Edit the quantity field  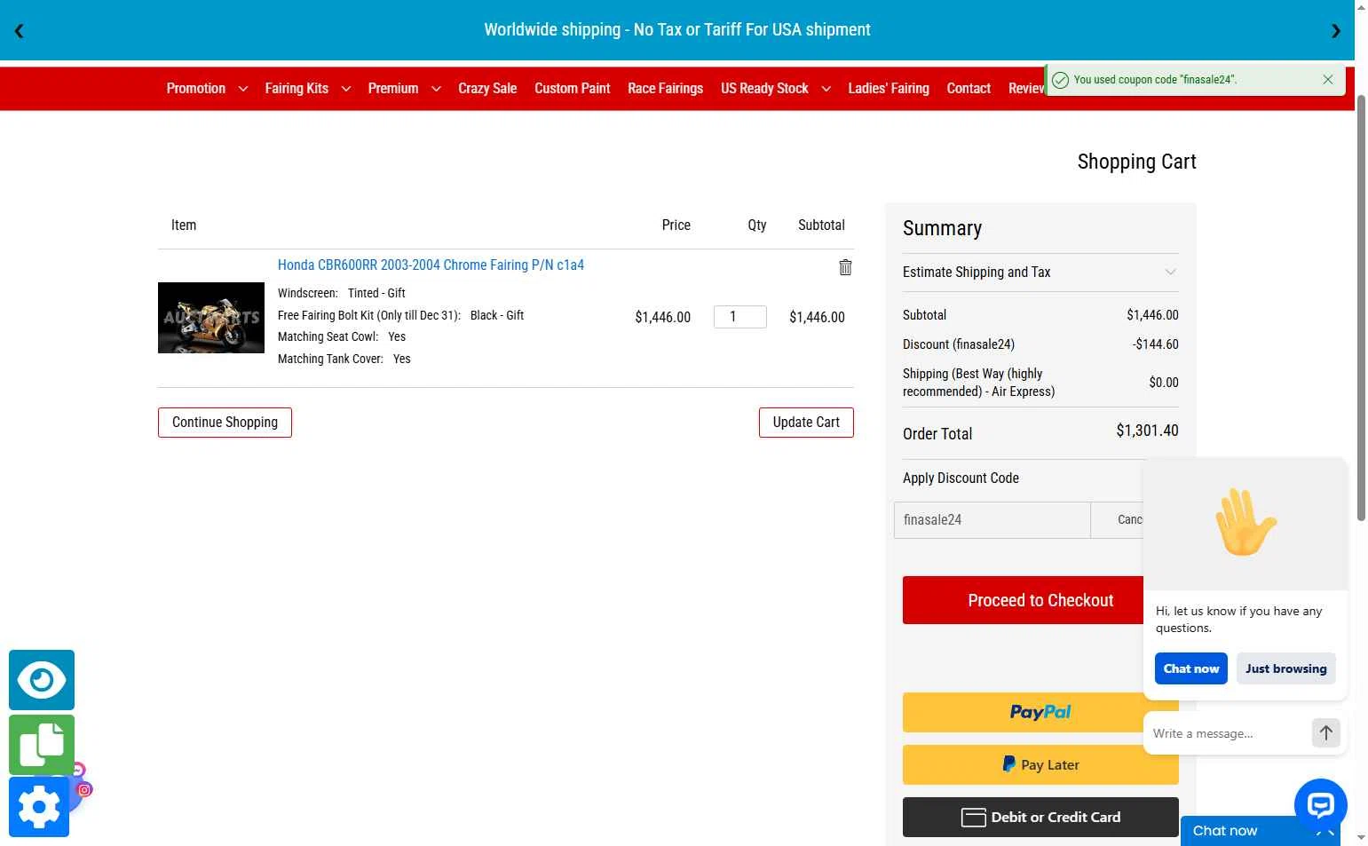click(740, 317)
